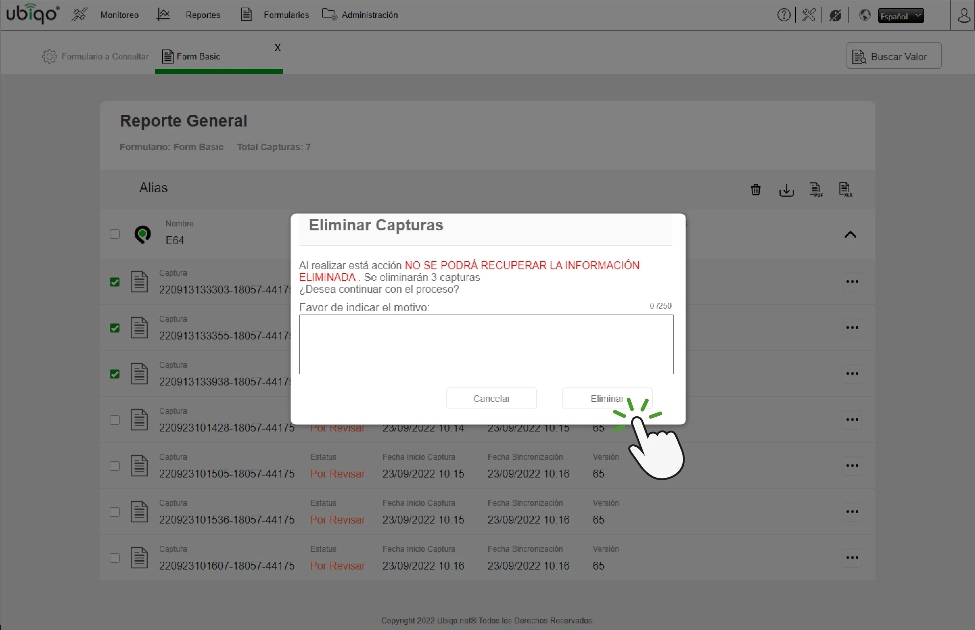Check capture 220923101428 checkbox
Image resolution: width=975 pixels, height=630 pixels.
[114, 420]
